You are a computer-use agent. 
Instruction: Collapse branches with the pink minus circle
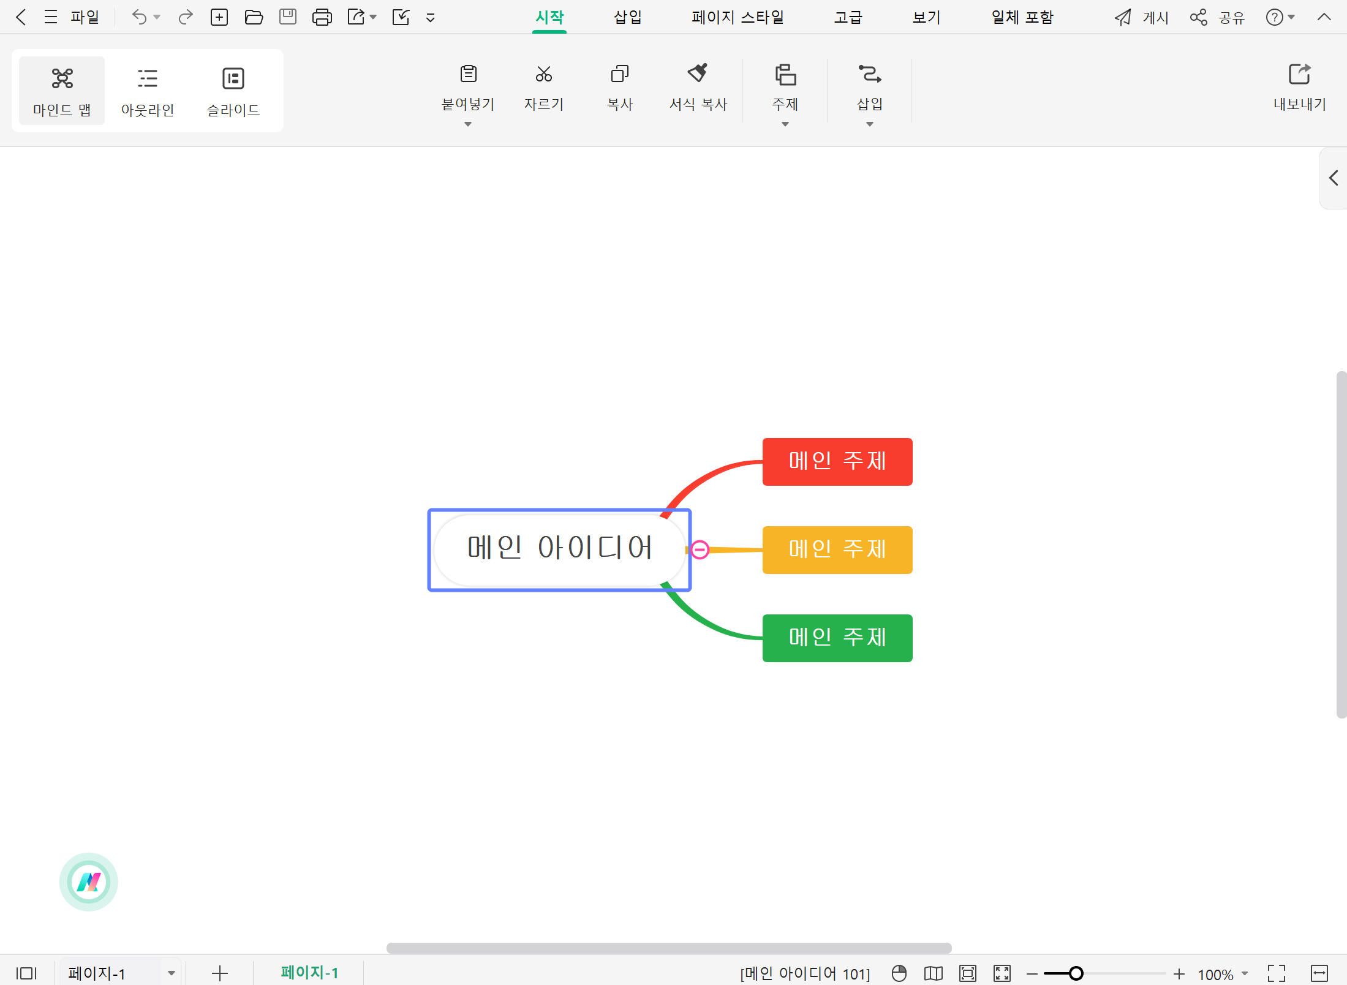pyautogui.click(x=700, y=549)
